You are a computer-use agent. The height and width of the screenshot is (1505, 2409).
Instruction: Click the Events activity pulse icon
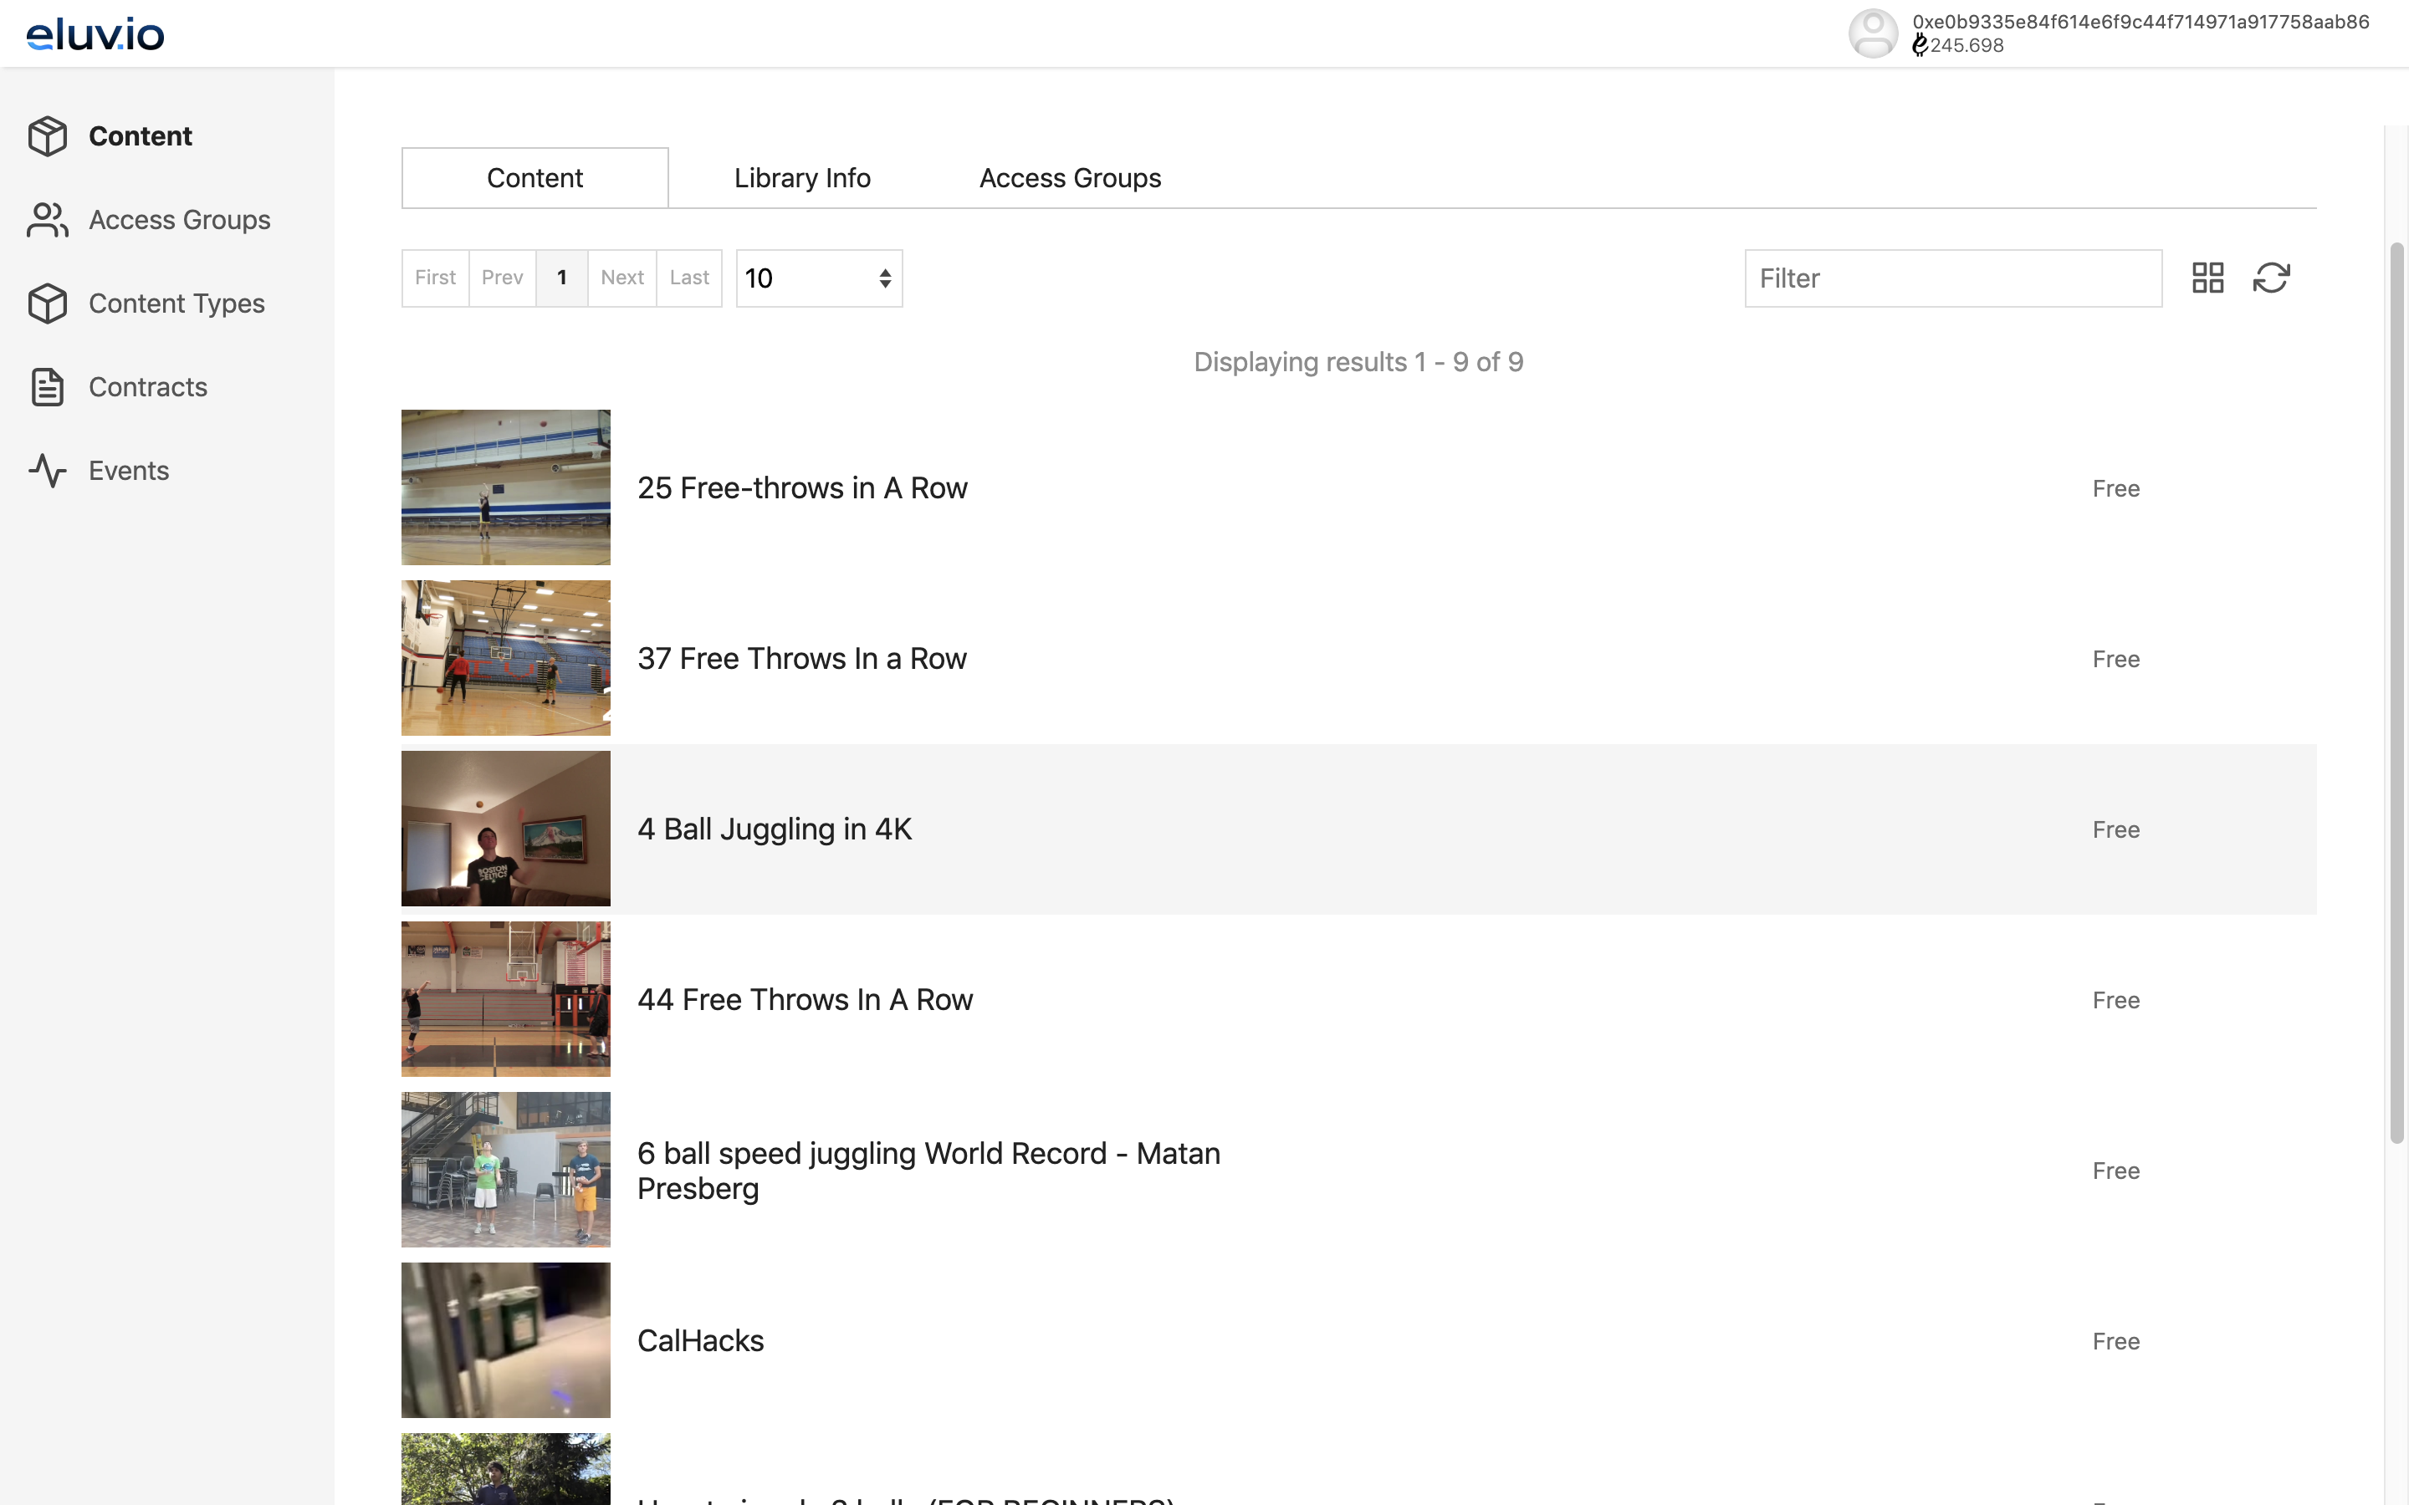click(x=47, y=471)
